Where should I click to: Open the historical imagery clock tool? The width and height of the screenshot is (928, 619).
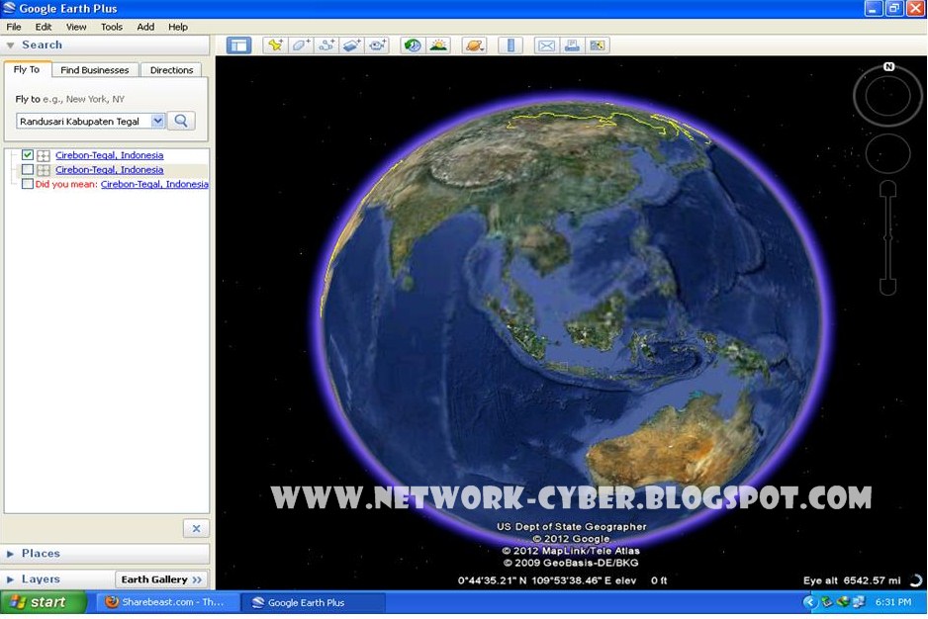(414, 44)
